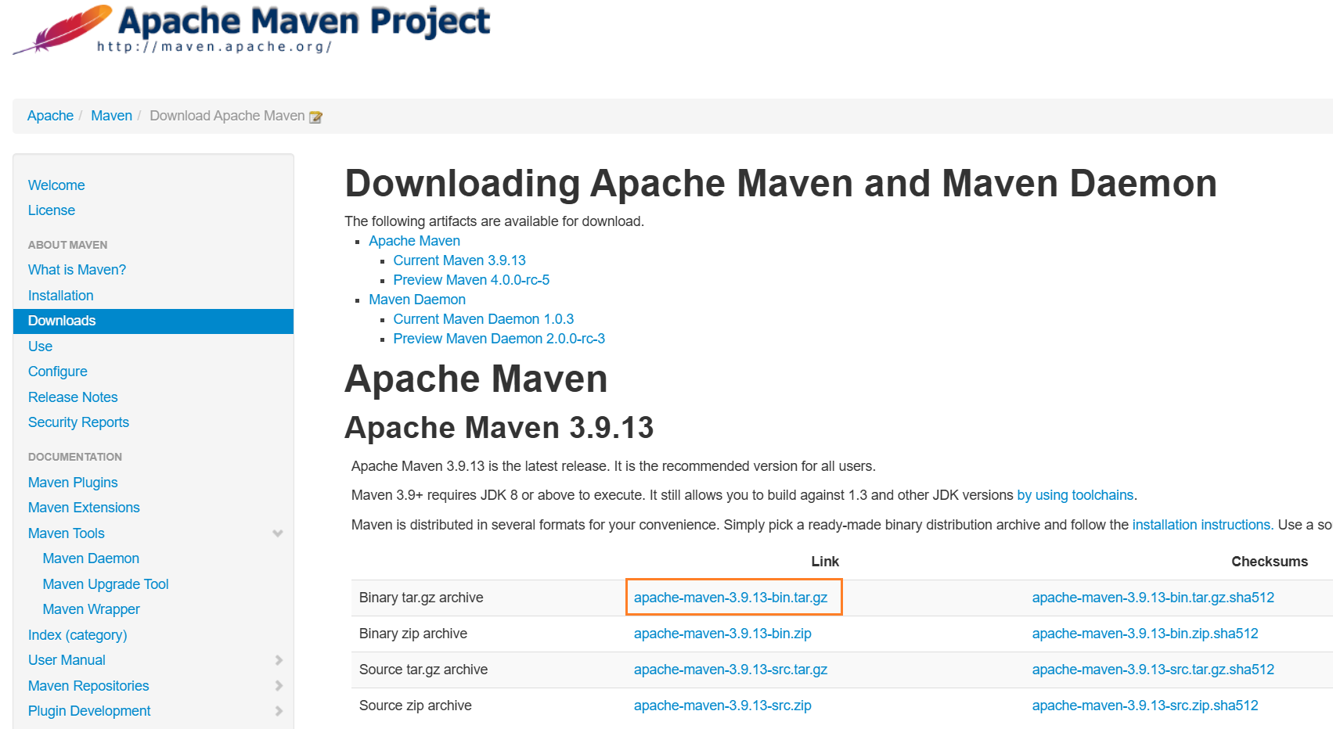Click the 'Link' column header
This screenshot has height=729, width=1333.
[x=825, y=562]
